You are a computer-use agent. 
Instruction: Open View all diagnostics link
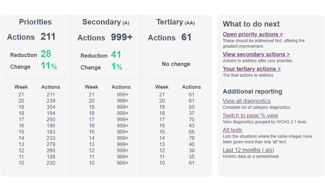[247, 101]
